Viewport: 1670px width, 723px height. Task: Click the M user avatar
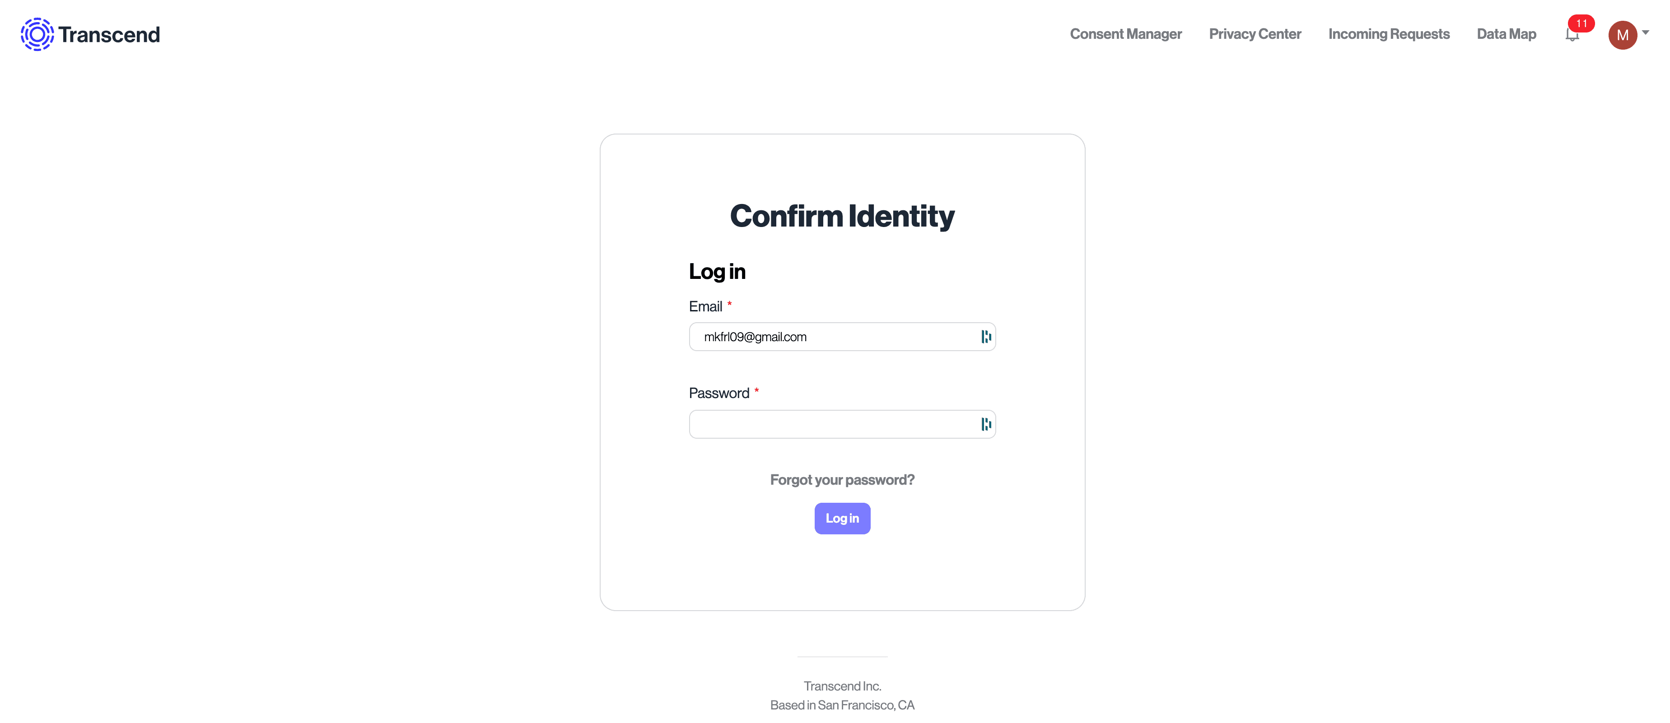(1622, 35)
